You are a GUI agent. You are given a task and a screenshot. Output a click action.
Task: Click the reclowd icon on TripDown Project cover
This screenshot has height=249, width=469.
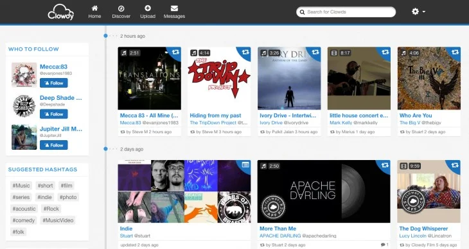coord(245,52)
